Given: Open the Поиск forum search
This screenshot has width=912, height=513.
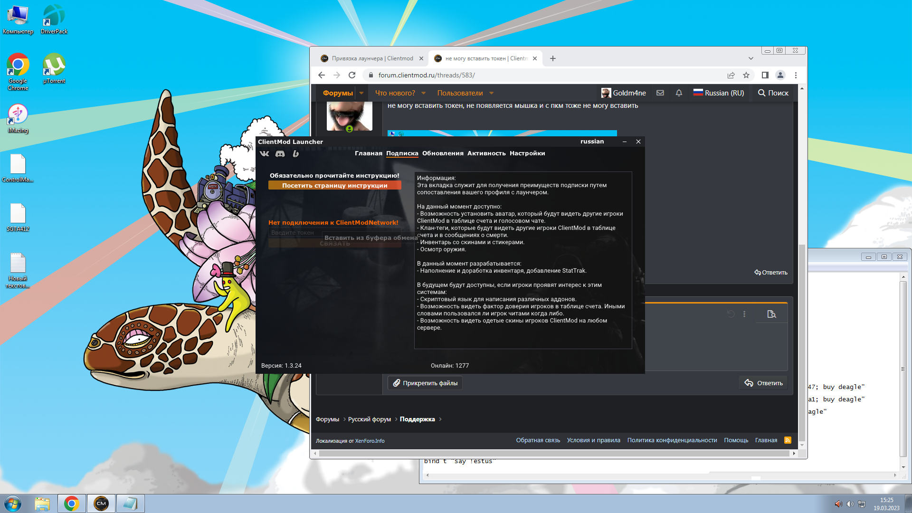Looking at the screenshot, I should (773, 93).
